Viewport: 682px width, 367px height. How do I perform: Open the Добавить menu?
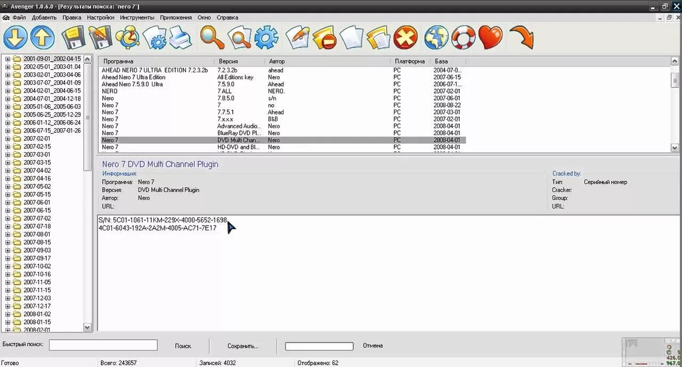44,18
